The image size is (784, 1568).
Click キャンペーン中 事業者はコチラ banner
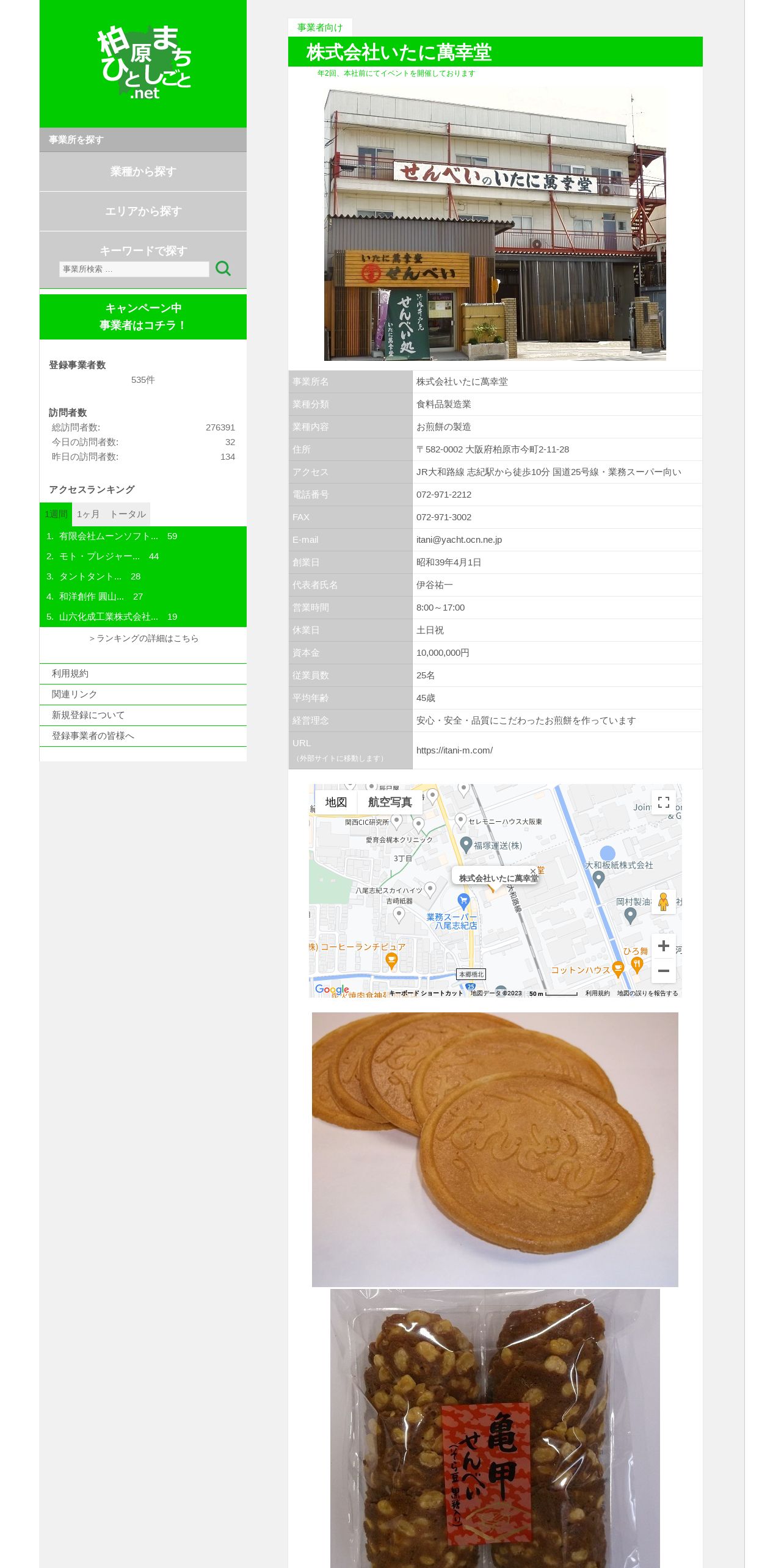point(143,317)
